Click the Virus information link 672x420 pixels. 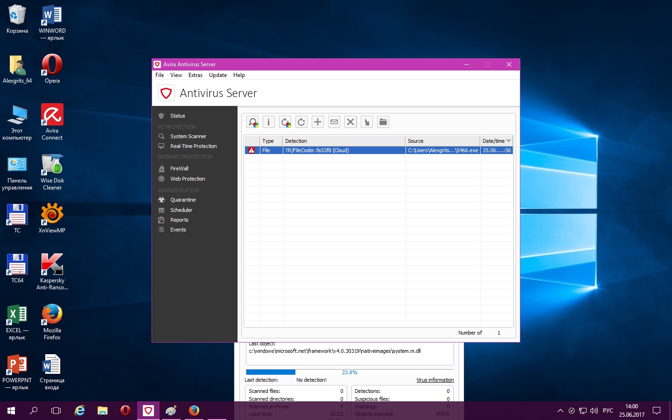click(x=435, y=380)
